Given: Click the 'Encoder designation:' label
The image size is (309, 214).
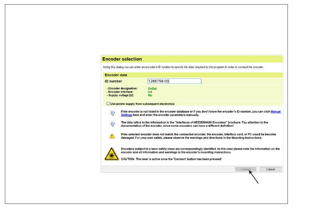Looking at the screenshot, I should 122,89.
